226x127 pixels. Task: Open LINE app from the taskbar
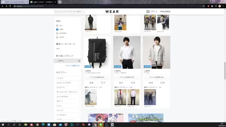[101, 125]
